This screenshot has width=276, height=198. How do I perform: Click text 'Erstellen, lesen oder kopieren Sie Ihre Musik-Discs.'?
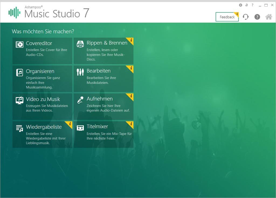click(x=106, y=54)
